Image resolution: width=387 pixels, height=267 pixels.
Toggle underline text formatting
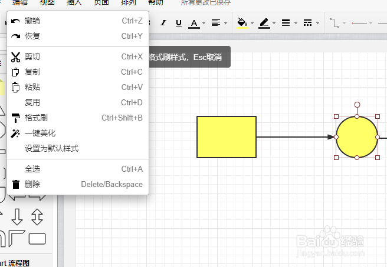[x=179, y=23]
